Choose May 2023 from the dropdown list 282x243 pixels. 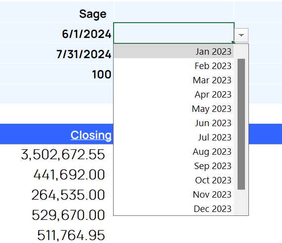173,108
